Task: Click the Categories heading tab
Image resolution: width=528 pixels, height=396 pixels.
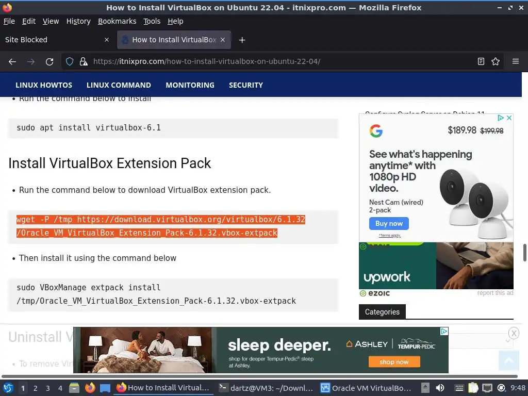Action: [382, 312]
